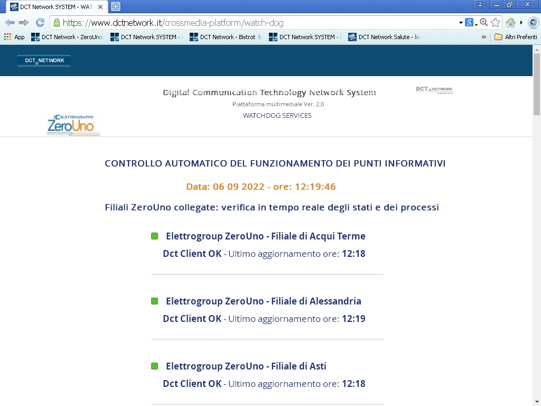
Task: Click the scrollbar up arrow
Action: point(537,49)
